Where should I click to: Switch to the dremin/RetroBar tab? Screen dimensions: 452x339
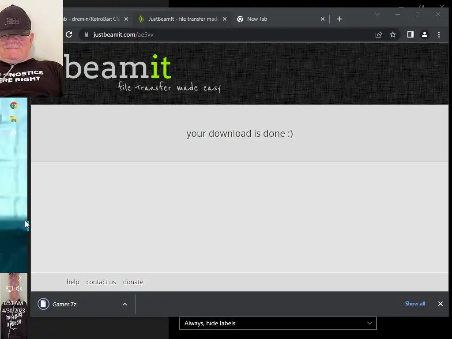pos(92,19)
